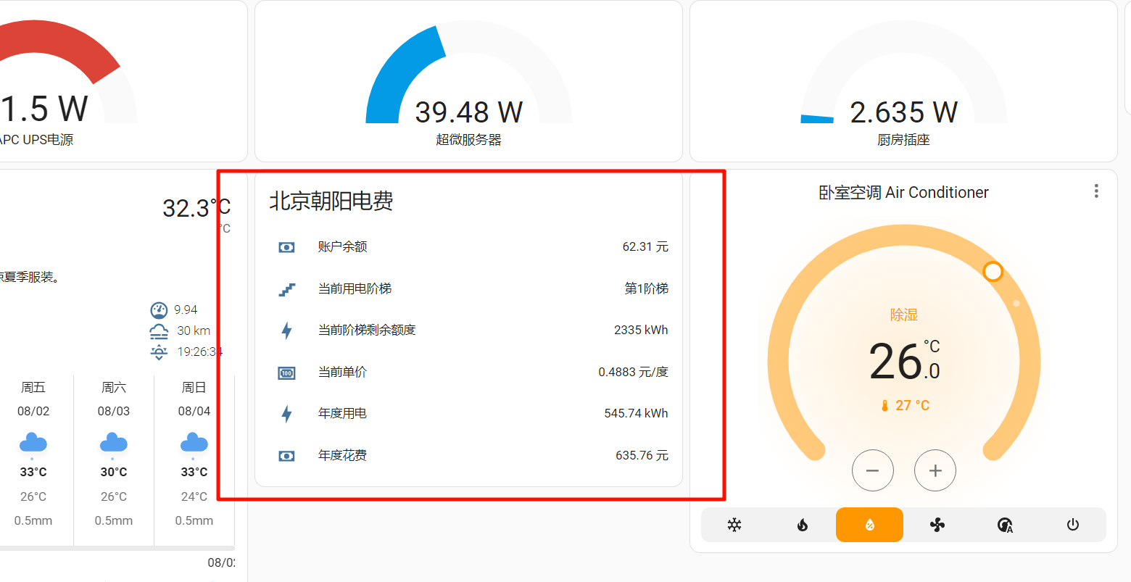Click the 第1阶梯 value
The width and height of the screenshot is (1131, 582).
[x=647, y=288]
